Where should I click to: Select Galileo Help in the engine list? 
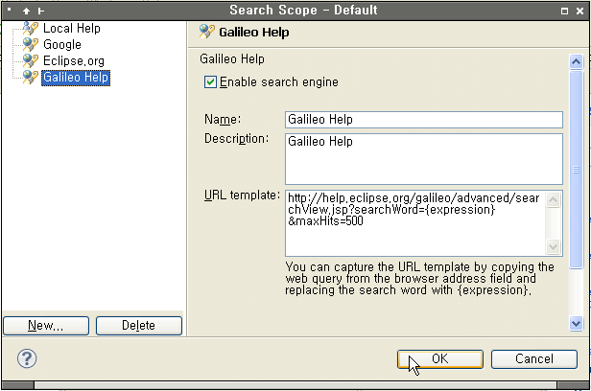[76, 78]
